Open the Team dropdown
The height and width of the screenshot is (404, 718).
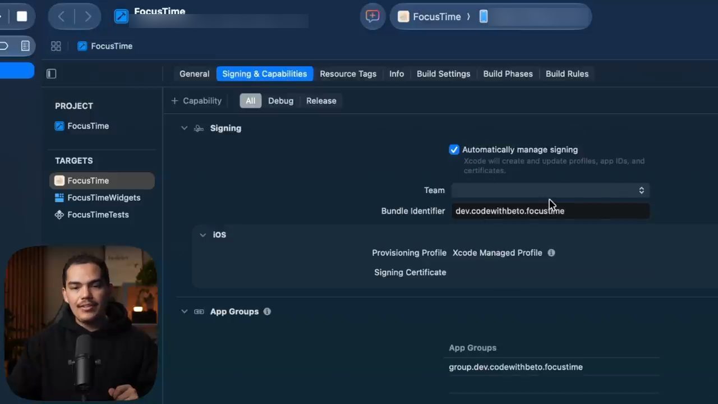click(550, 190)
